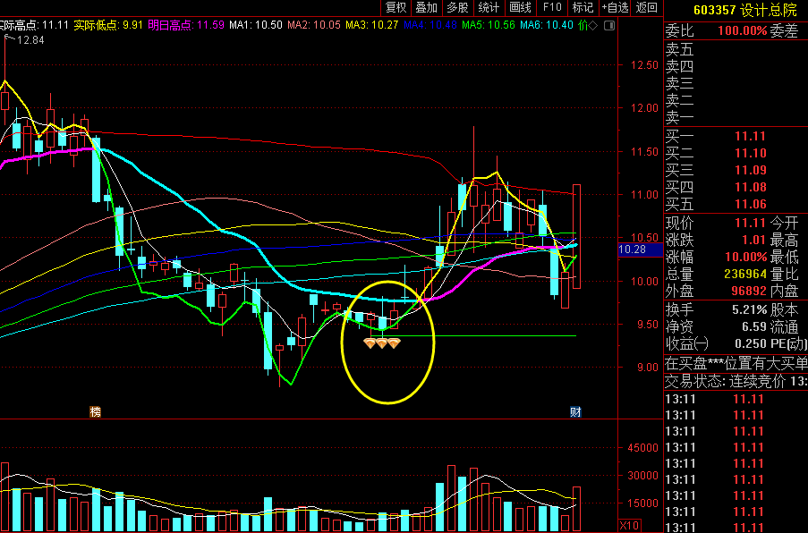Click the 标记 mark button
This screenshot has width=808, height=533.
[x=583, y=7]
